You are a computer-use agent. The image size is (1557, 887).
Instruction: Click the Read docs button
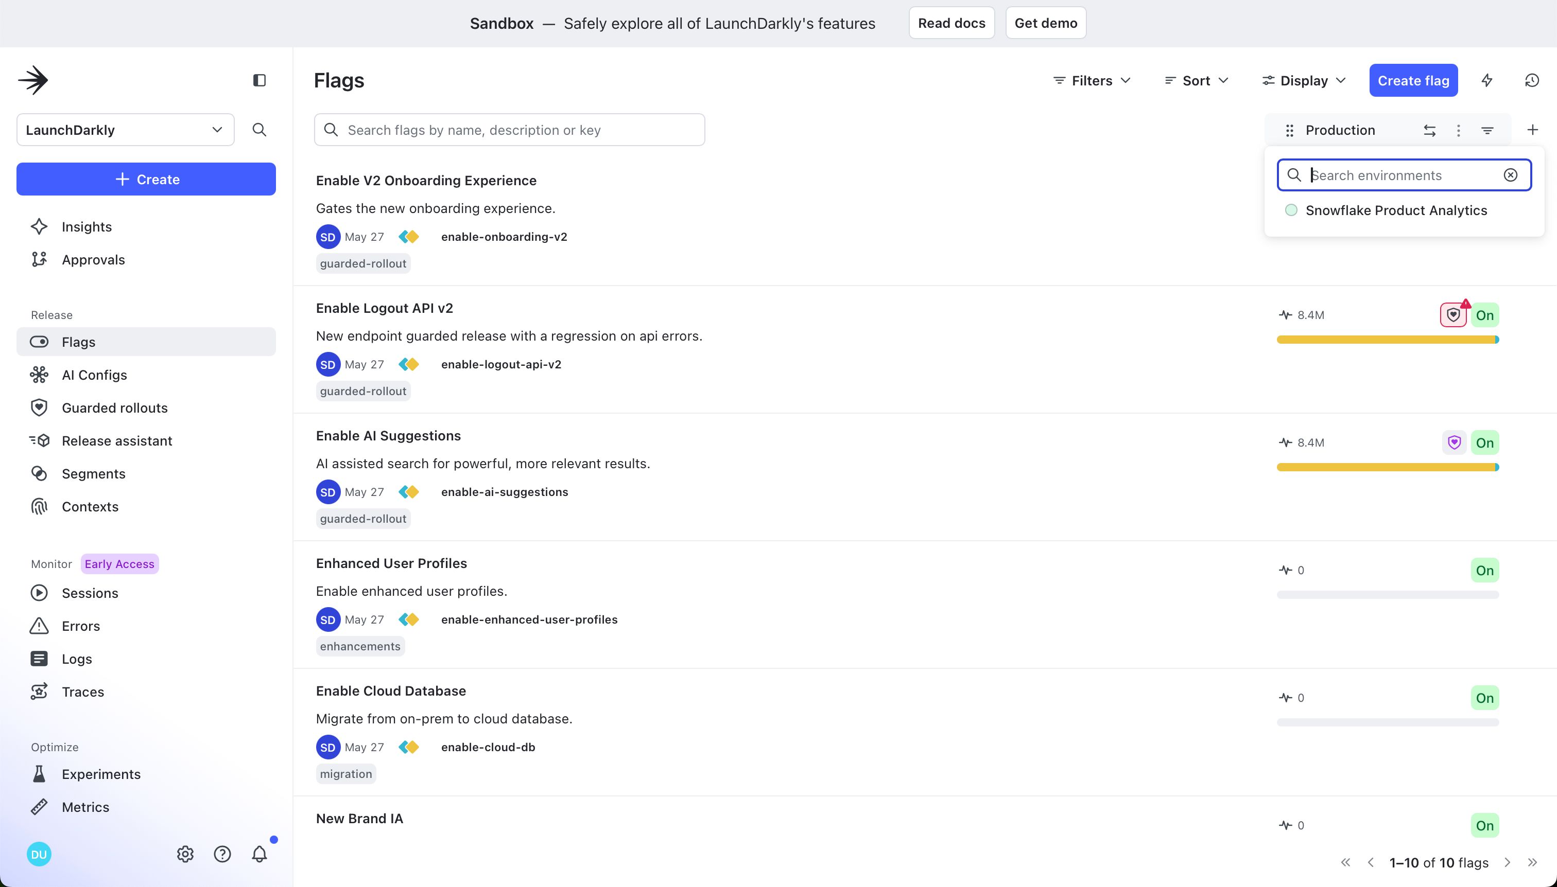tap(951, 23)
